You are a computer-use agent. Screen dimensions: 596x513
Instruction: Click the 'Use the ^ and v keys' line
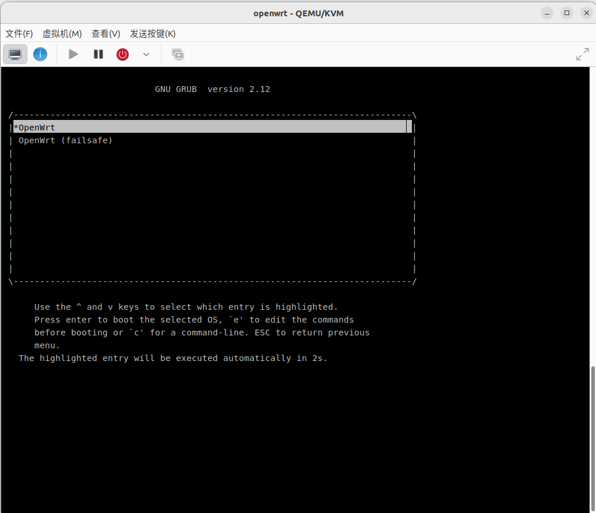[x=186, y=307]
